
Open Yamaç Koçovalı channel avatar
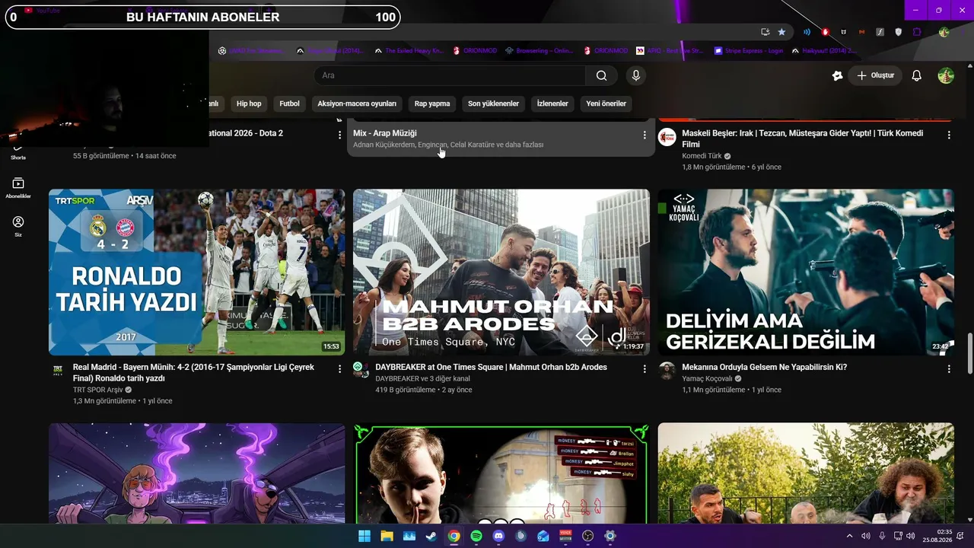pyautogui.click(x=667, y=371)
